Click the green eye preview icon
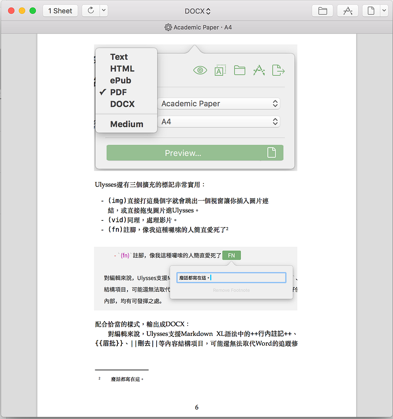The height and width of the screenshot is (419, 393). 200,70
